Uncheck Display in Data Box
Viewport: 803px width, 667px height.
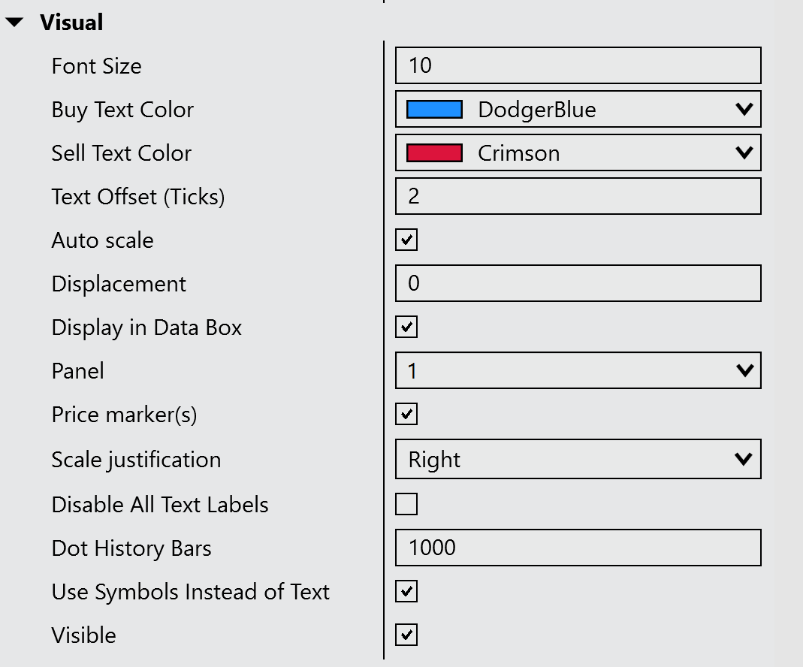coord(406,327)
